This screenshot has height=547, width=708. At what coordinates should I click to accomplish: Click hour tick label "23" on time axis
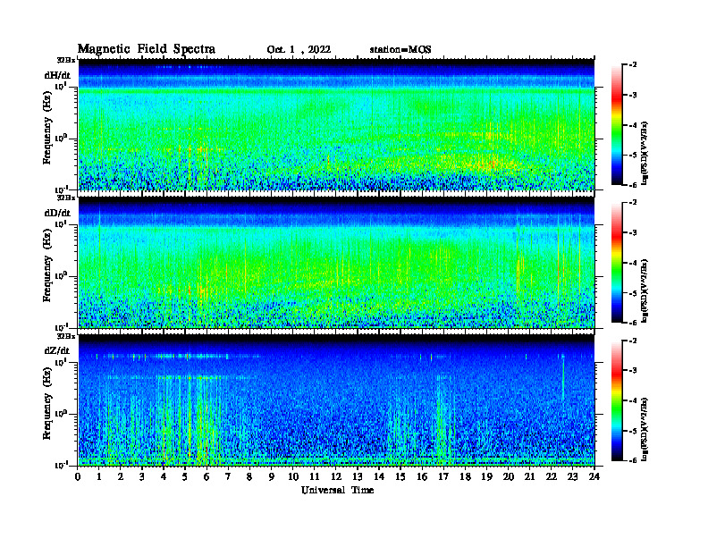[x=572, y=477]
